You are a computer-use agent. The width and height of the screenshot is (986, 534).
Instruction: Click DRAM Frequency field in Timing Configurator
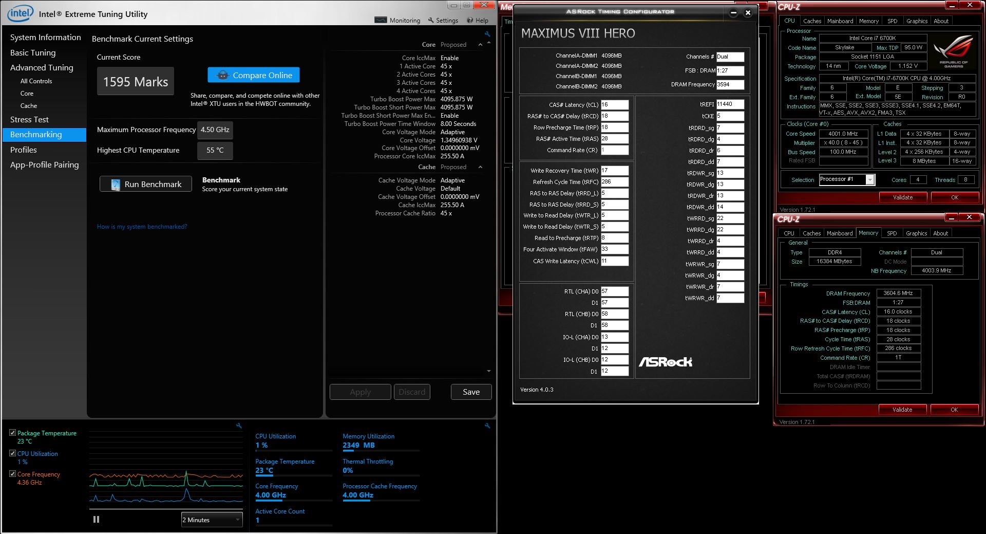point(730,84)
